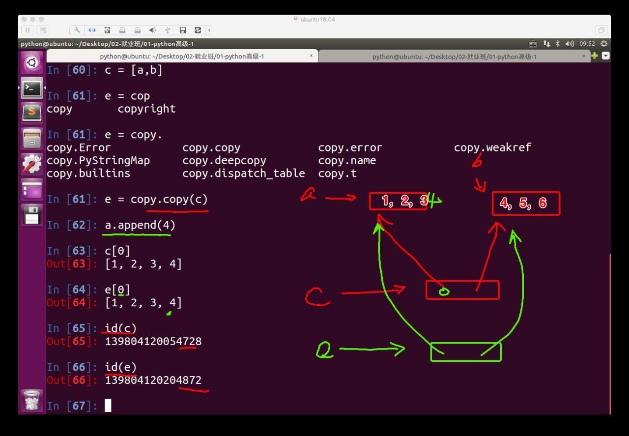The height and width of the screenshot is (436, 629).
Task: Click the floppy disk icon in VM toolbar
Action: tap(183, 30)
